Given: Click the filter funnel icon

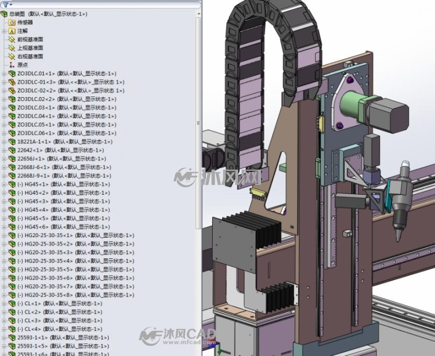Looking at the screenshot, I should 5,4.
